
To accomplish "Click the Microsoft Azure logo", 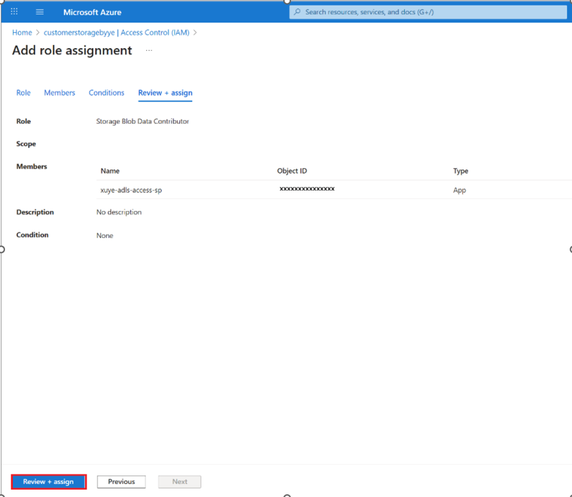I will [92, 12].
